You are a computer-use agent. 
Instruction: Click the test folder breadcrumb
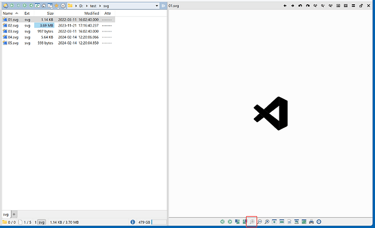(x=93, y=6)
